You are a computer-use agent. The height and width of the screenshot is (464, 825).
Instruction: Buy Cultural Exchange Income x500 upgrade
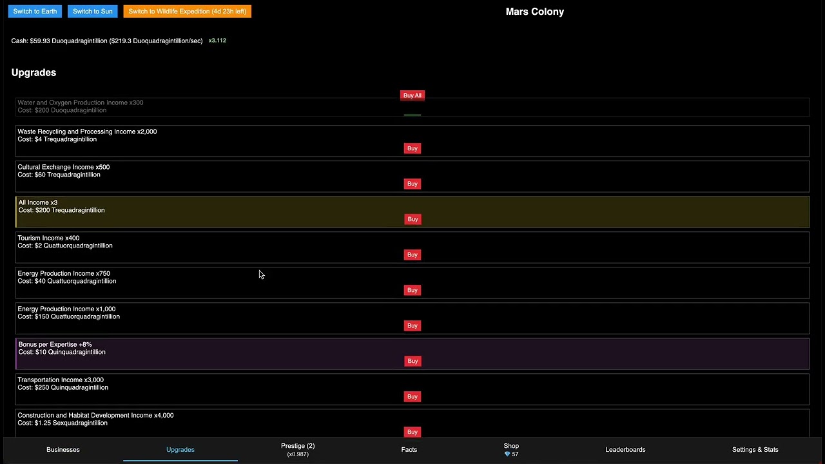click(412, 184)
